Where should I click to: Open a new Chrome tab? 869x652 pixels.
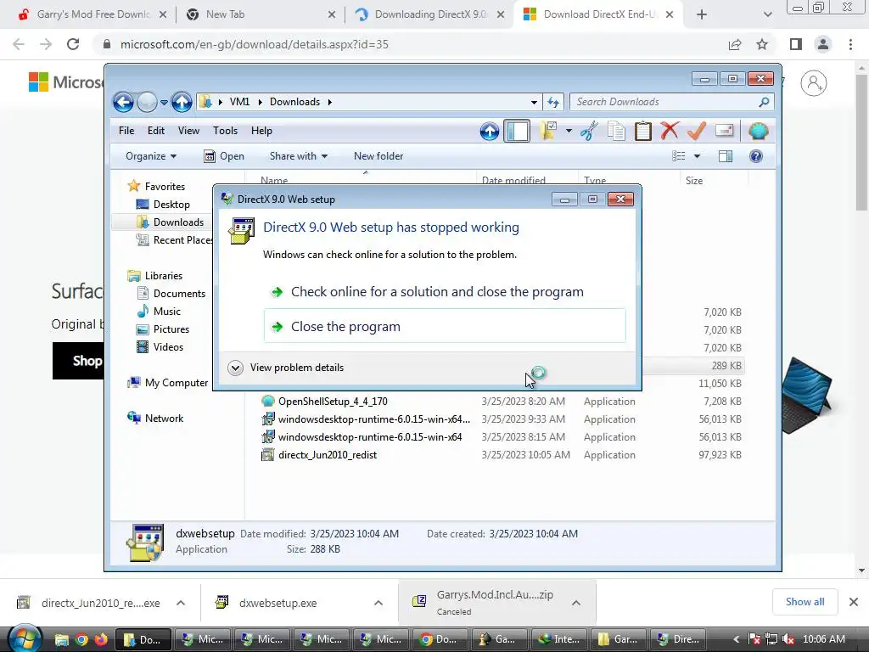pos(701,14)
